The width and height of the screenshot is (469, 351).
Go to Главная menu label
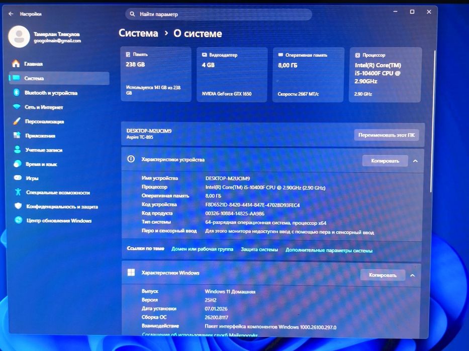[x=33, y=64]
